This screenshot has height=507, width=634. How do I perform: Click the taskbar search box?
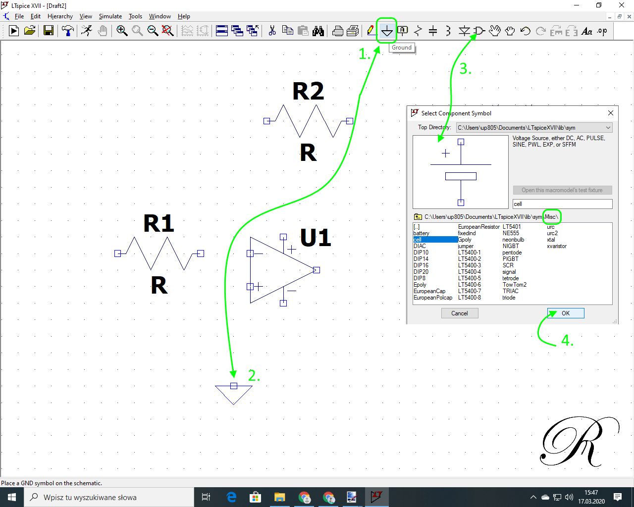(x=109, y=497)
